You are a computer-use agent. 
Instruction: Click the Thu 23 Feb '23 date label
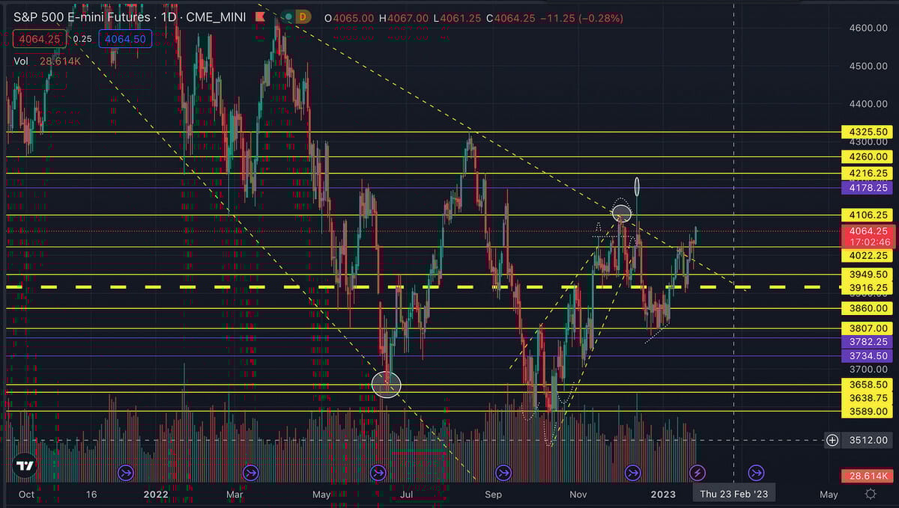point(733,494)
